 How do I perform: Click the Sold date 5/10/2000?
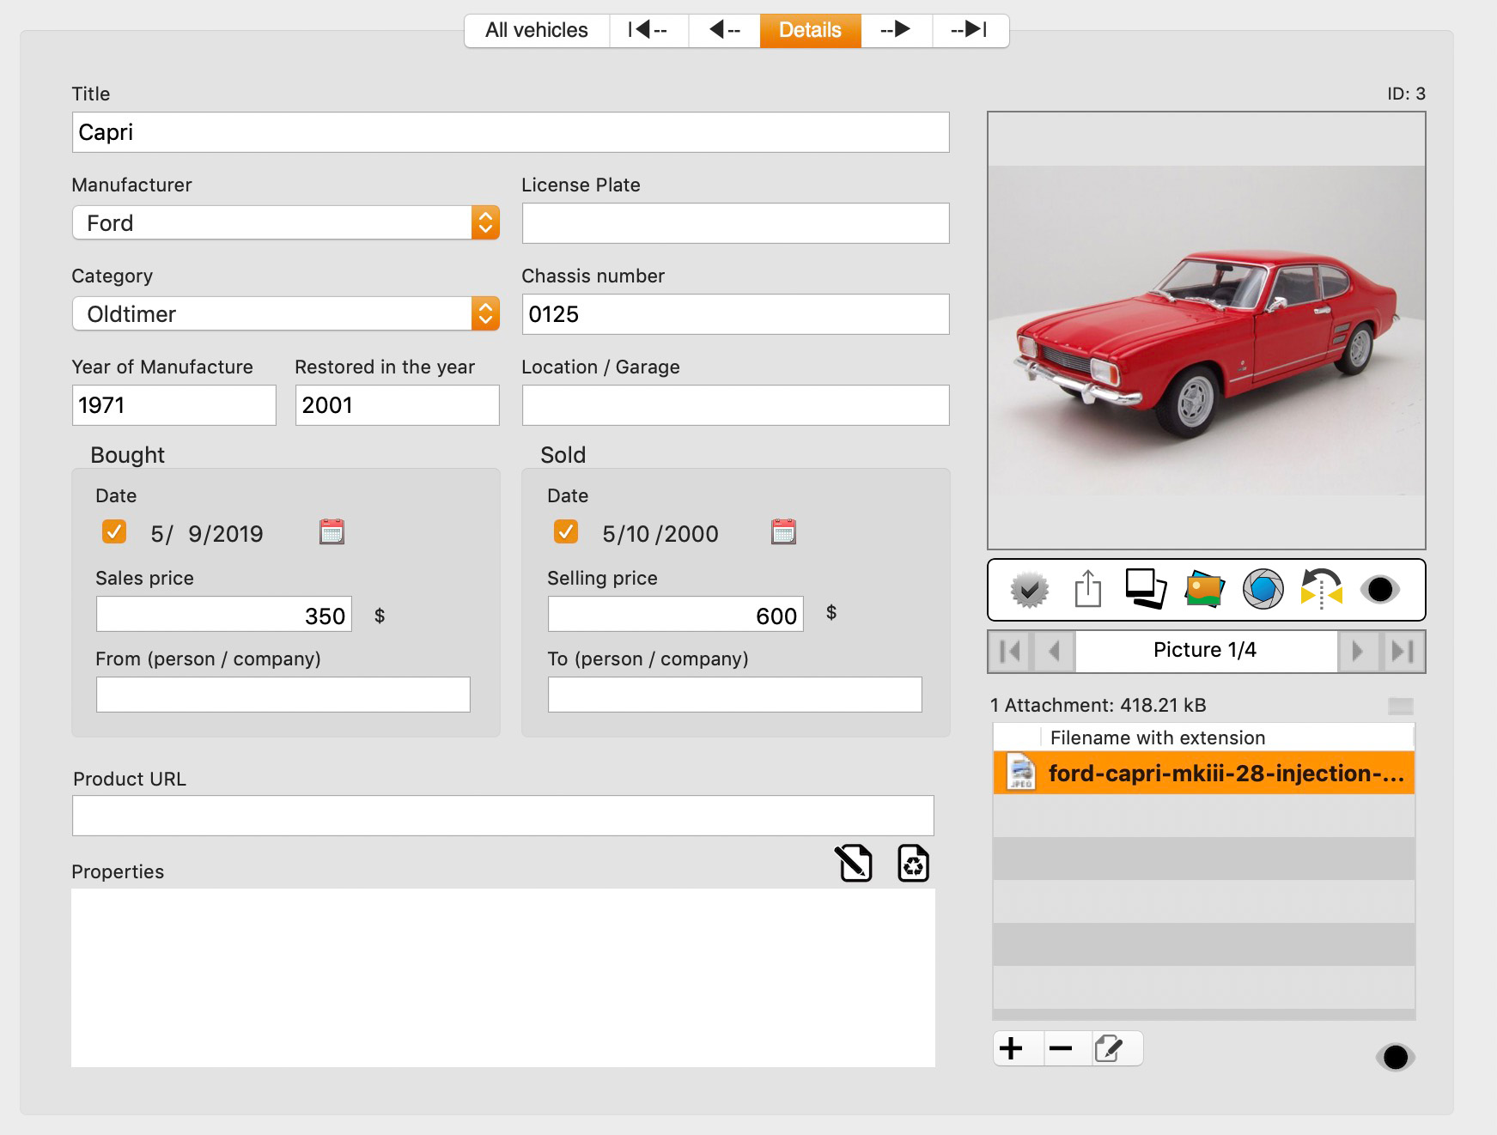(660, 534)
